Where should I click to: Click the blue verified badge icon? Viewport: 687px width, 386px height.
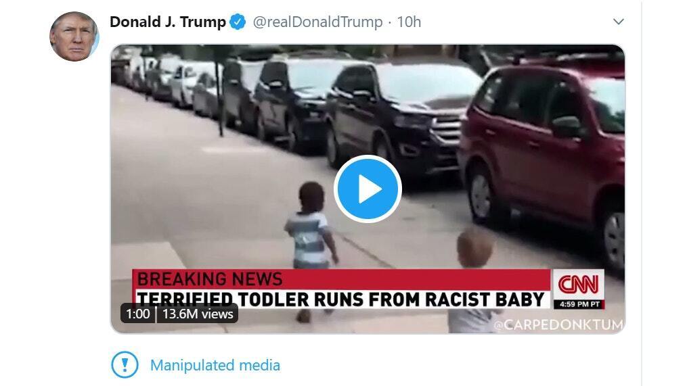[238, 22]
